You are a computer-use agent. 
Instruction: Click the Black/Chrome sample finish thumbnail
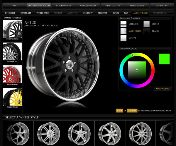click(12, 30)
